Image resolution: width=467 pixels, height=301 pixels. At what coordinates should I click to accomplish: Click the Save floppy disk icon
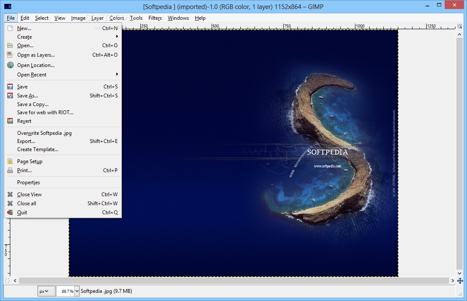10,87
